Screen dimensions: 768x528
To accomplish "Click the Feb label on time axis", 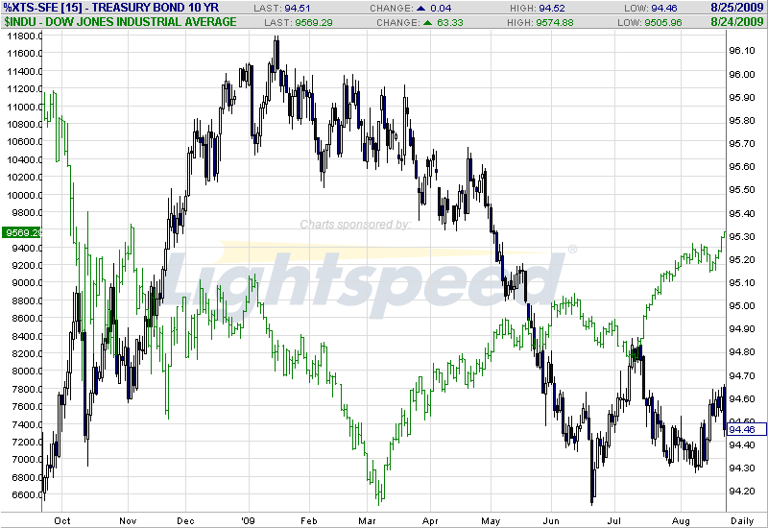I will coord(309,520).
